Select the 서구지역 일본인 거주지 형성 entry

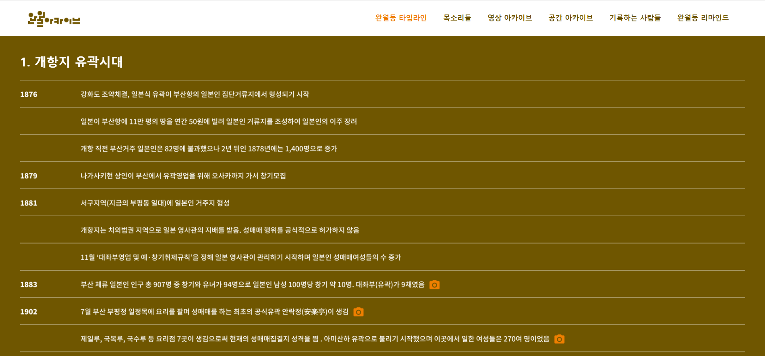[155, 203]
